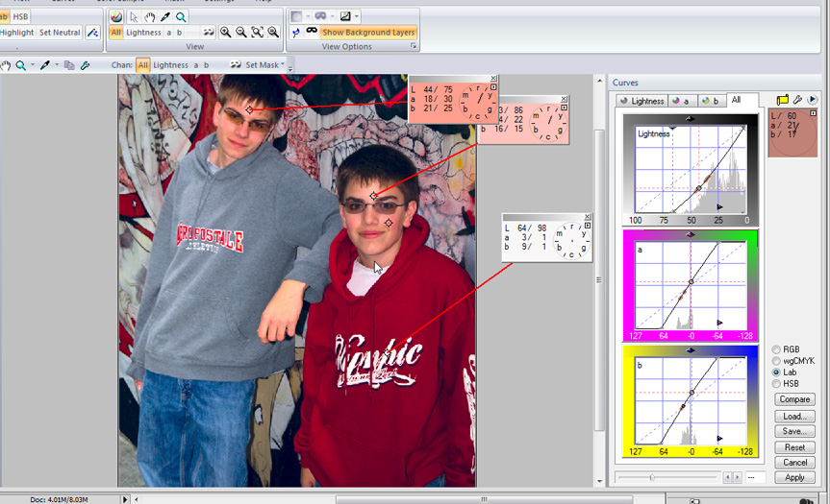Click the first View Options gray square icon
Viewport: 830px width, 504px height.
point(296,16)
